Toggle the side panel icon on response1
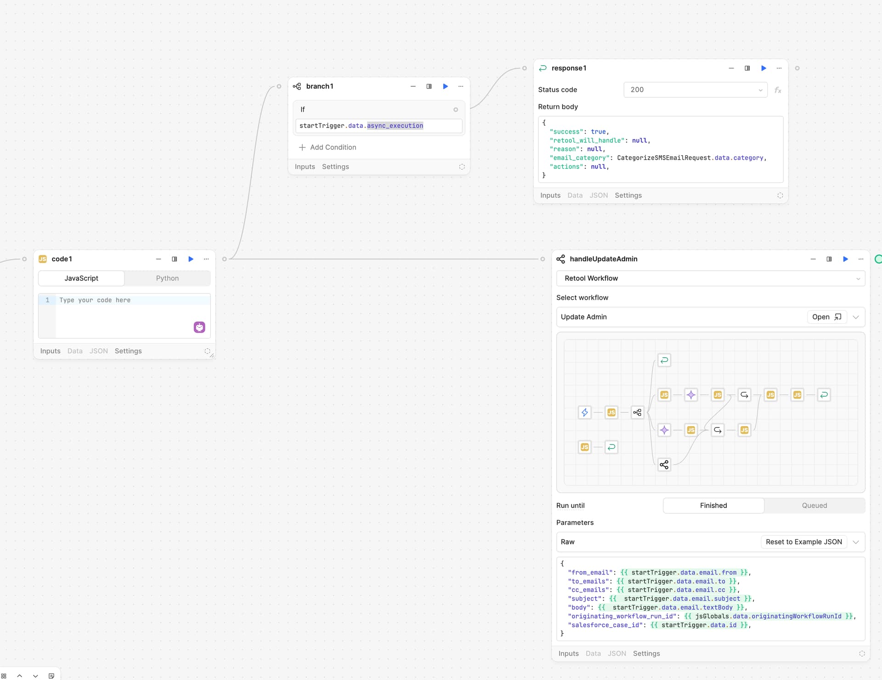The width and height of the screenshot is (882, 680). 747,68
